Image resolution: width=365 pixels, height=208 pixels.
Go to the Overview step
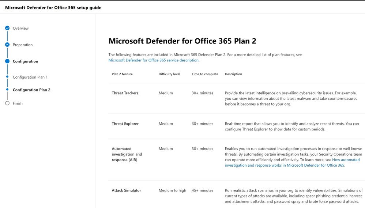(x=21, y=28)
